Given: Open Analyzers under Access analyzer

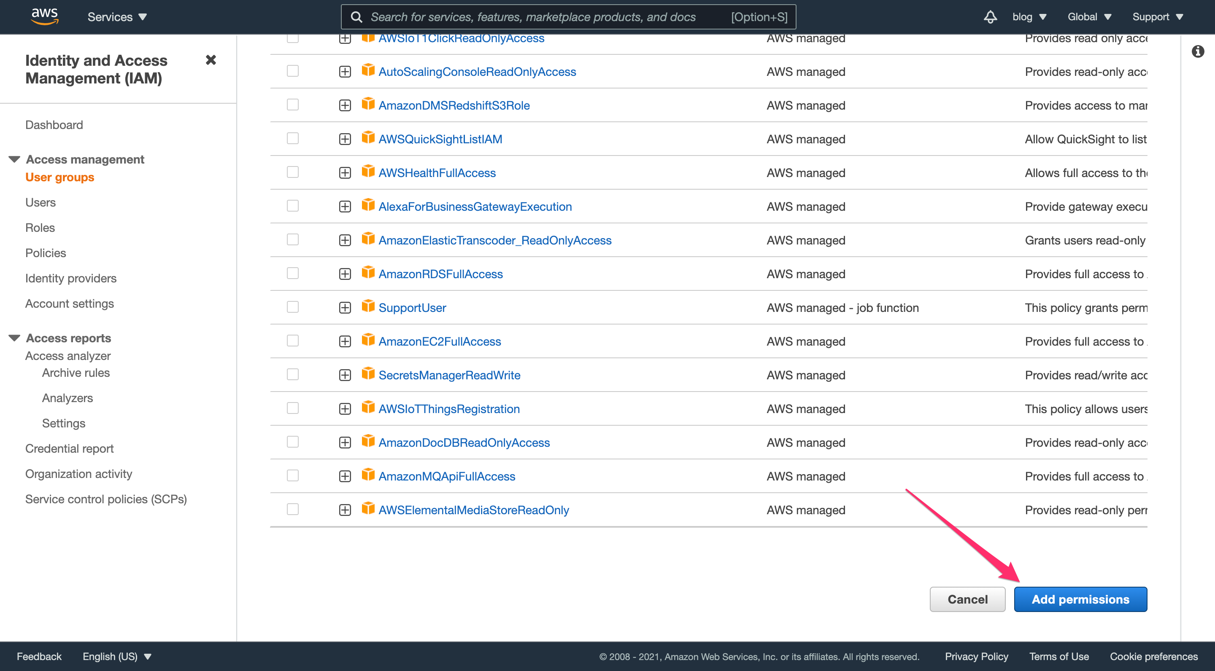Looking at the screenshot, I should pos(67,398).
